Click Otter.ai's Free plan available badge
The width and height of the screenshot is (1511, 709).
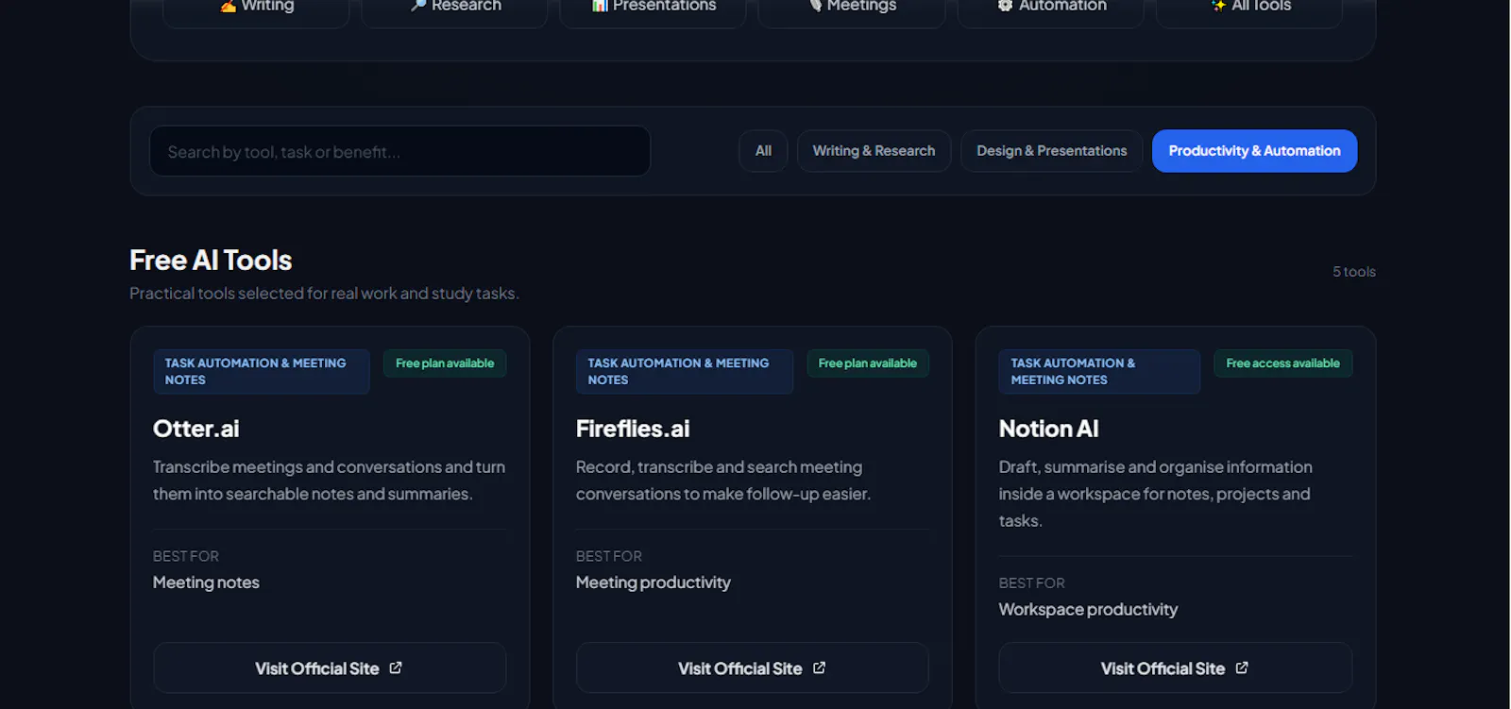pyautogui.click(x=445, y=363)
